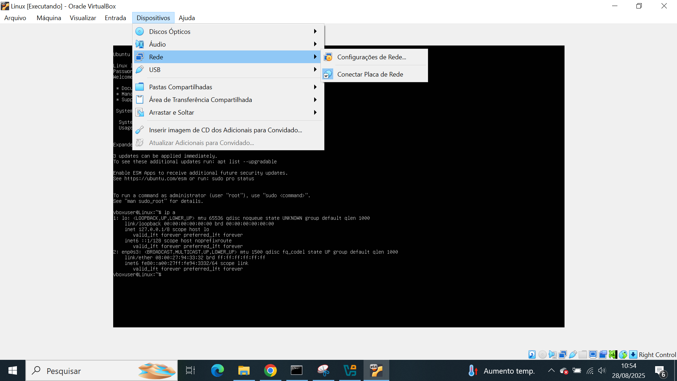
Task: Click the keyboard capture arrow status icon
Action: click(x=633, y=355)
